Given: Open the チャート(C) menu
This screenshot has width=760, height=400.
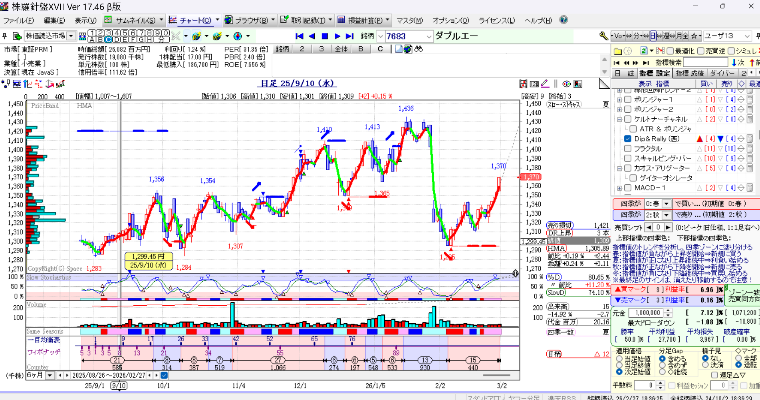Looking at the screenshot, I should pyautogui.click(x=195, y=20).
